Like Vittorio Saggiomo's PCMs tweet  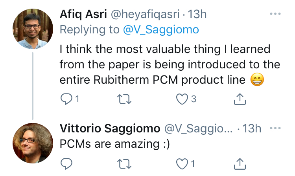point(182,163)
